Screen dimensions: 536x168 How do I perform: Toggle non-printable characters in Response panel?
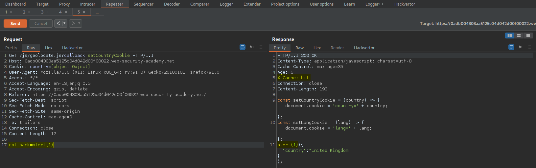pyautogui.click(x=521, y=47)
